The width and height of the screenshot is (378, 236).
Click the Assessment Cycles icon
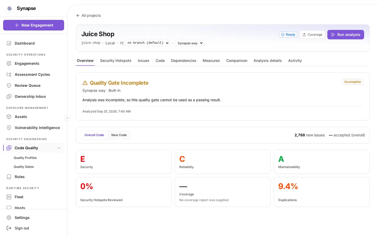point(9,75)
